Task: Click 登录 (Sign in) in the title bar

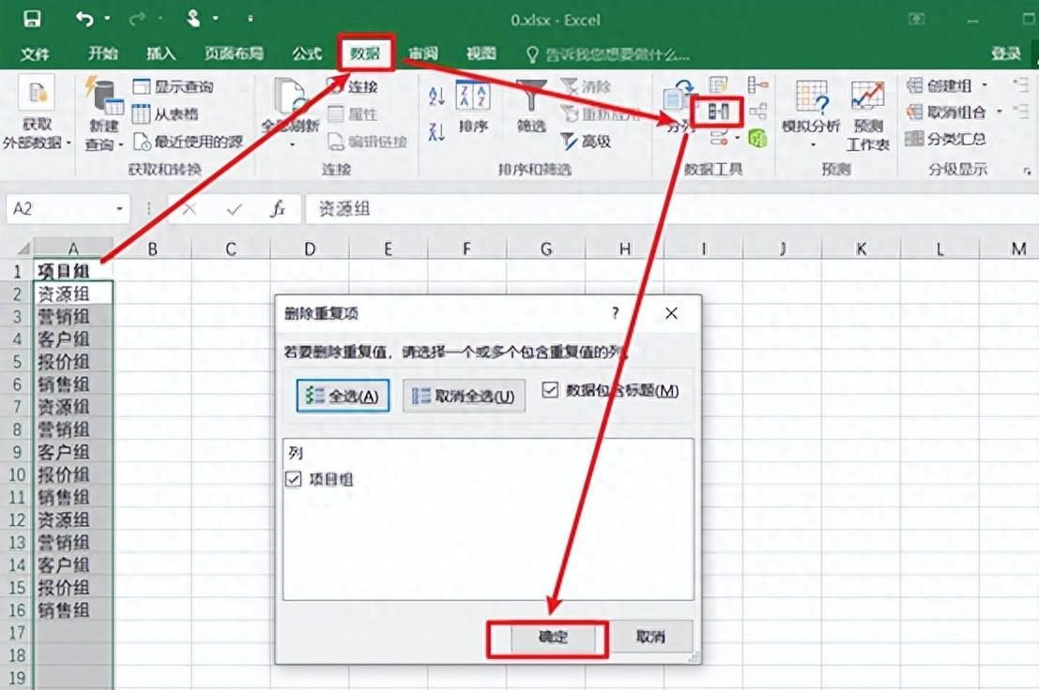Action: (1006, 53)
